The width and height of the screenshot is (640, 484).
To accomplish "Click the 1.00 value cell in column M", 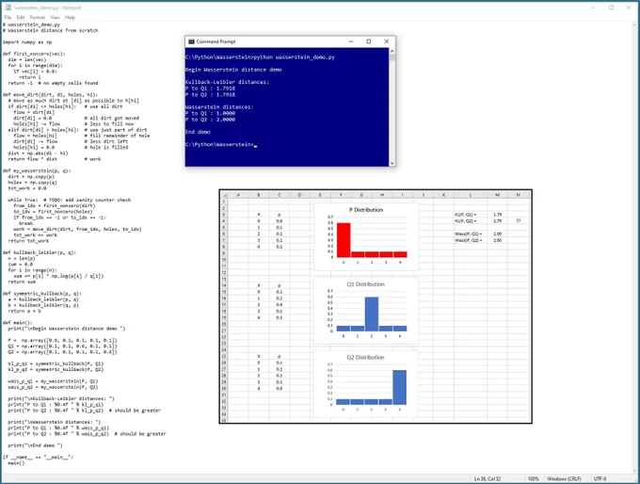I will 497,234.
